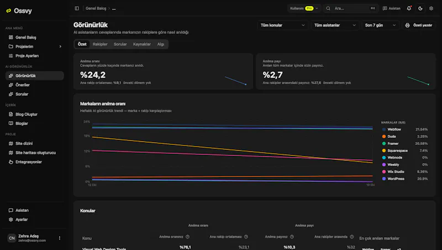Screen dimensions: 442x250
Task: Toggle dark mode moon icon
Action: tap(420, 8)
